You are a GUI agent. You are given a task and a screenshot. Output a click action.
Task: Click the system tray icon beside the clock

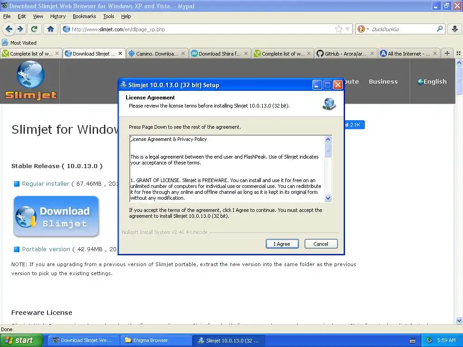[x=430, y=340]
